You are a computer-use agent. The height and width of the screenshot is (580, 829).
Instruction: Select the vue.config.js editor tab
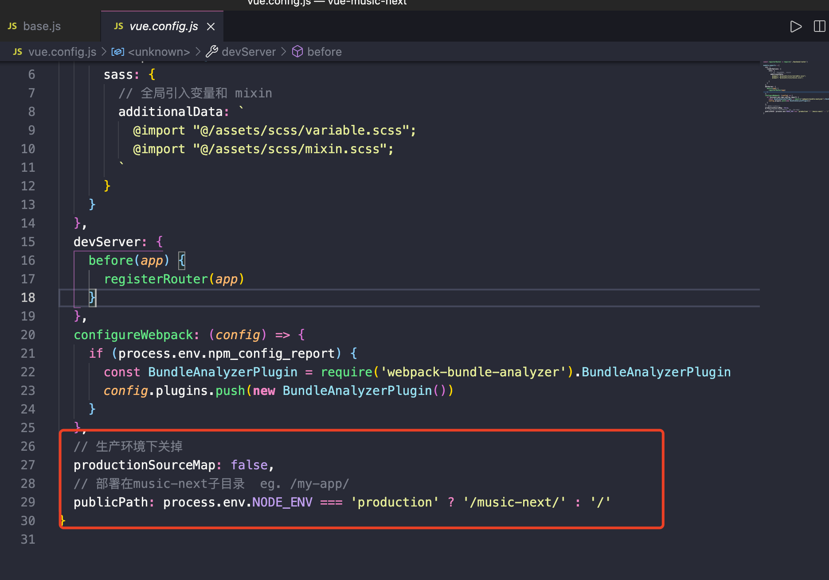point(162,26)
